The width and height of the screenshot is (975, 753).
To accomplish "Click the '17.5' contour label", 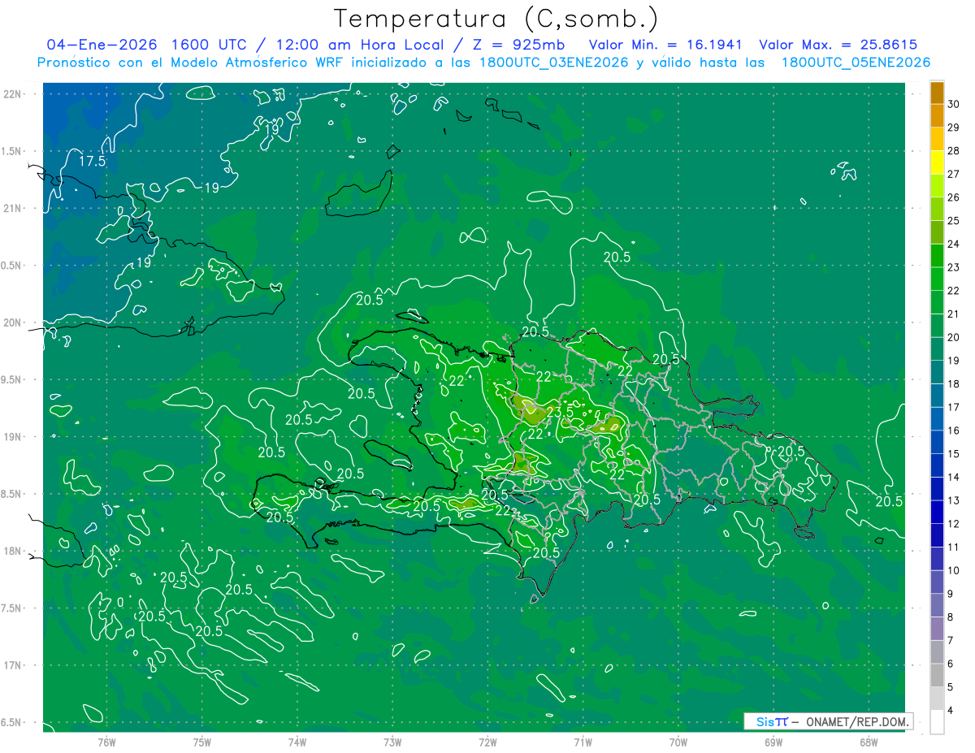I will pos(92,161).
